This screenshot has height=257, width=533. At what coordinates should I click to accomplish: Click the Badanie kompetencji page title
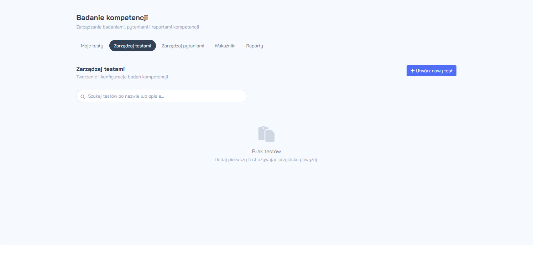click(x=112, y=17)
